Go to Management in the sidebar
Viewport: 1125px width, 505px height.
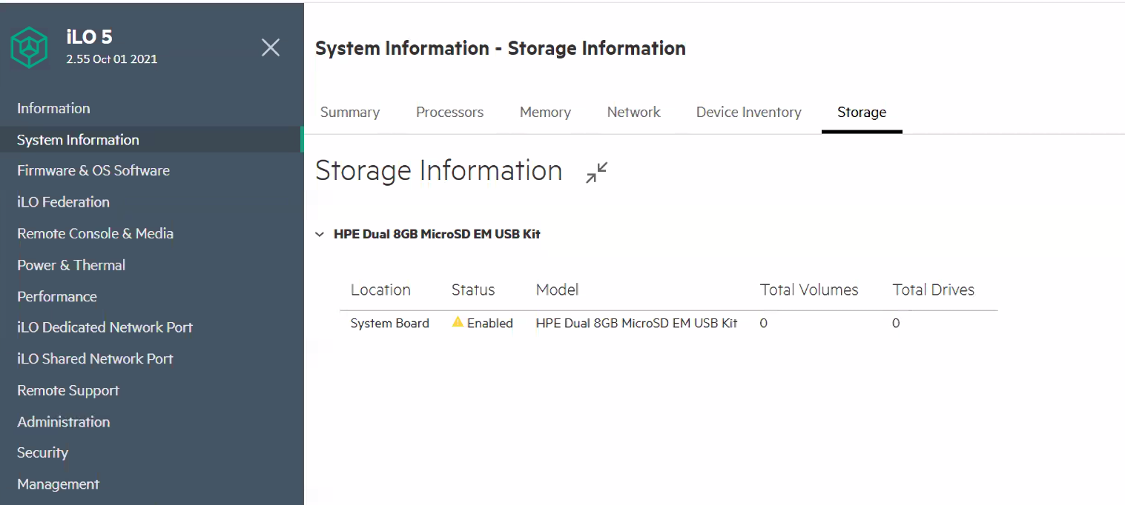(x=58, y=484)
